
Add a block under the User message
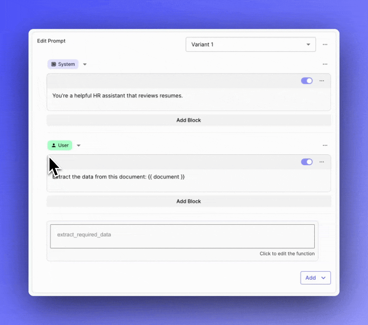(189, 201)
